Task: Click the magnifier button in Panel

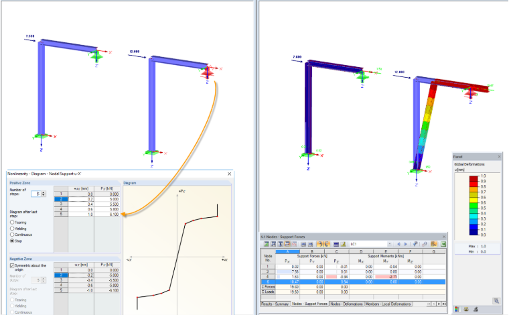Action: [496, 301]
